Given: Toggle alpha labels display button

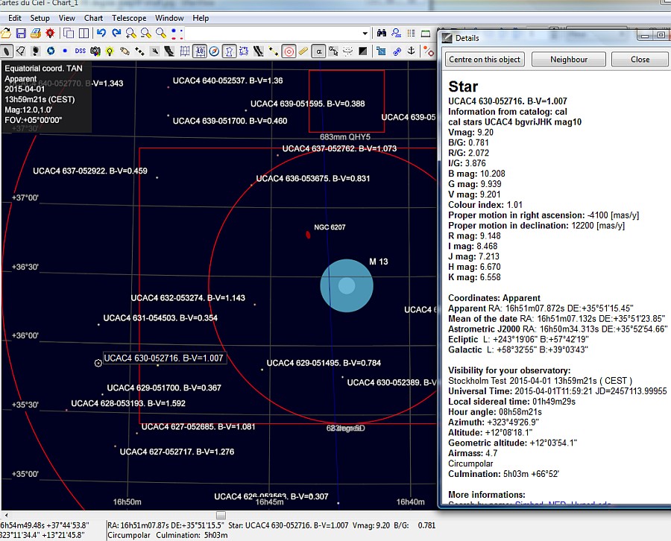Looking at the screenshot, I should (319, 51).
